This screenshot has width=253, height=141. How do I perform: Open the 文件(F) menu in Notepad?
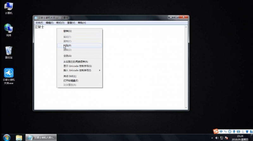39,23
